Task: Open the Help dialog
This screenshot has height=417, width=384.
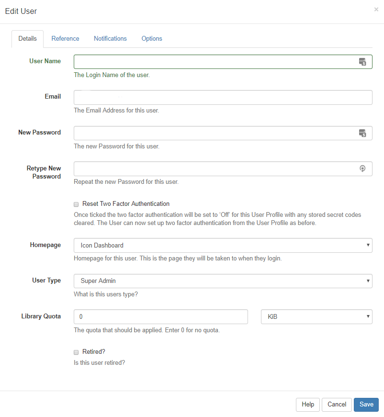Action: tap(307, 405)
